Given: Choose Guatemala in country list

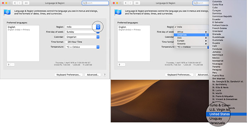Looking at the screenshot, I should (x=218, y=40).
